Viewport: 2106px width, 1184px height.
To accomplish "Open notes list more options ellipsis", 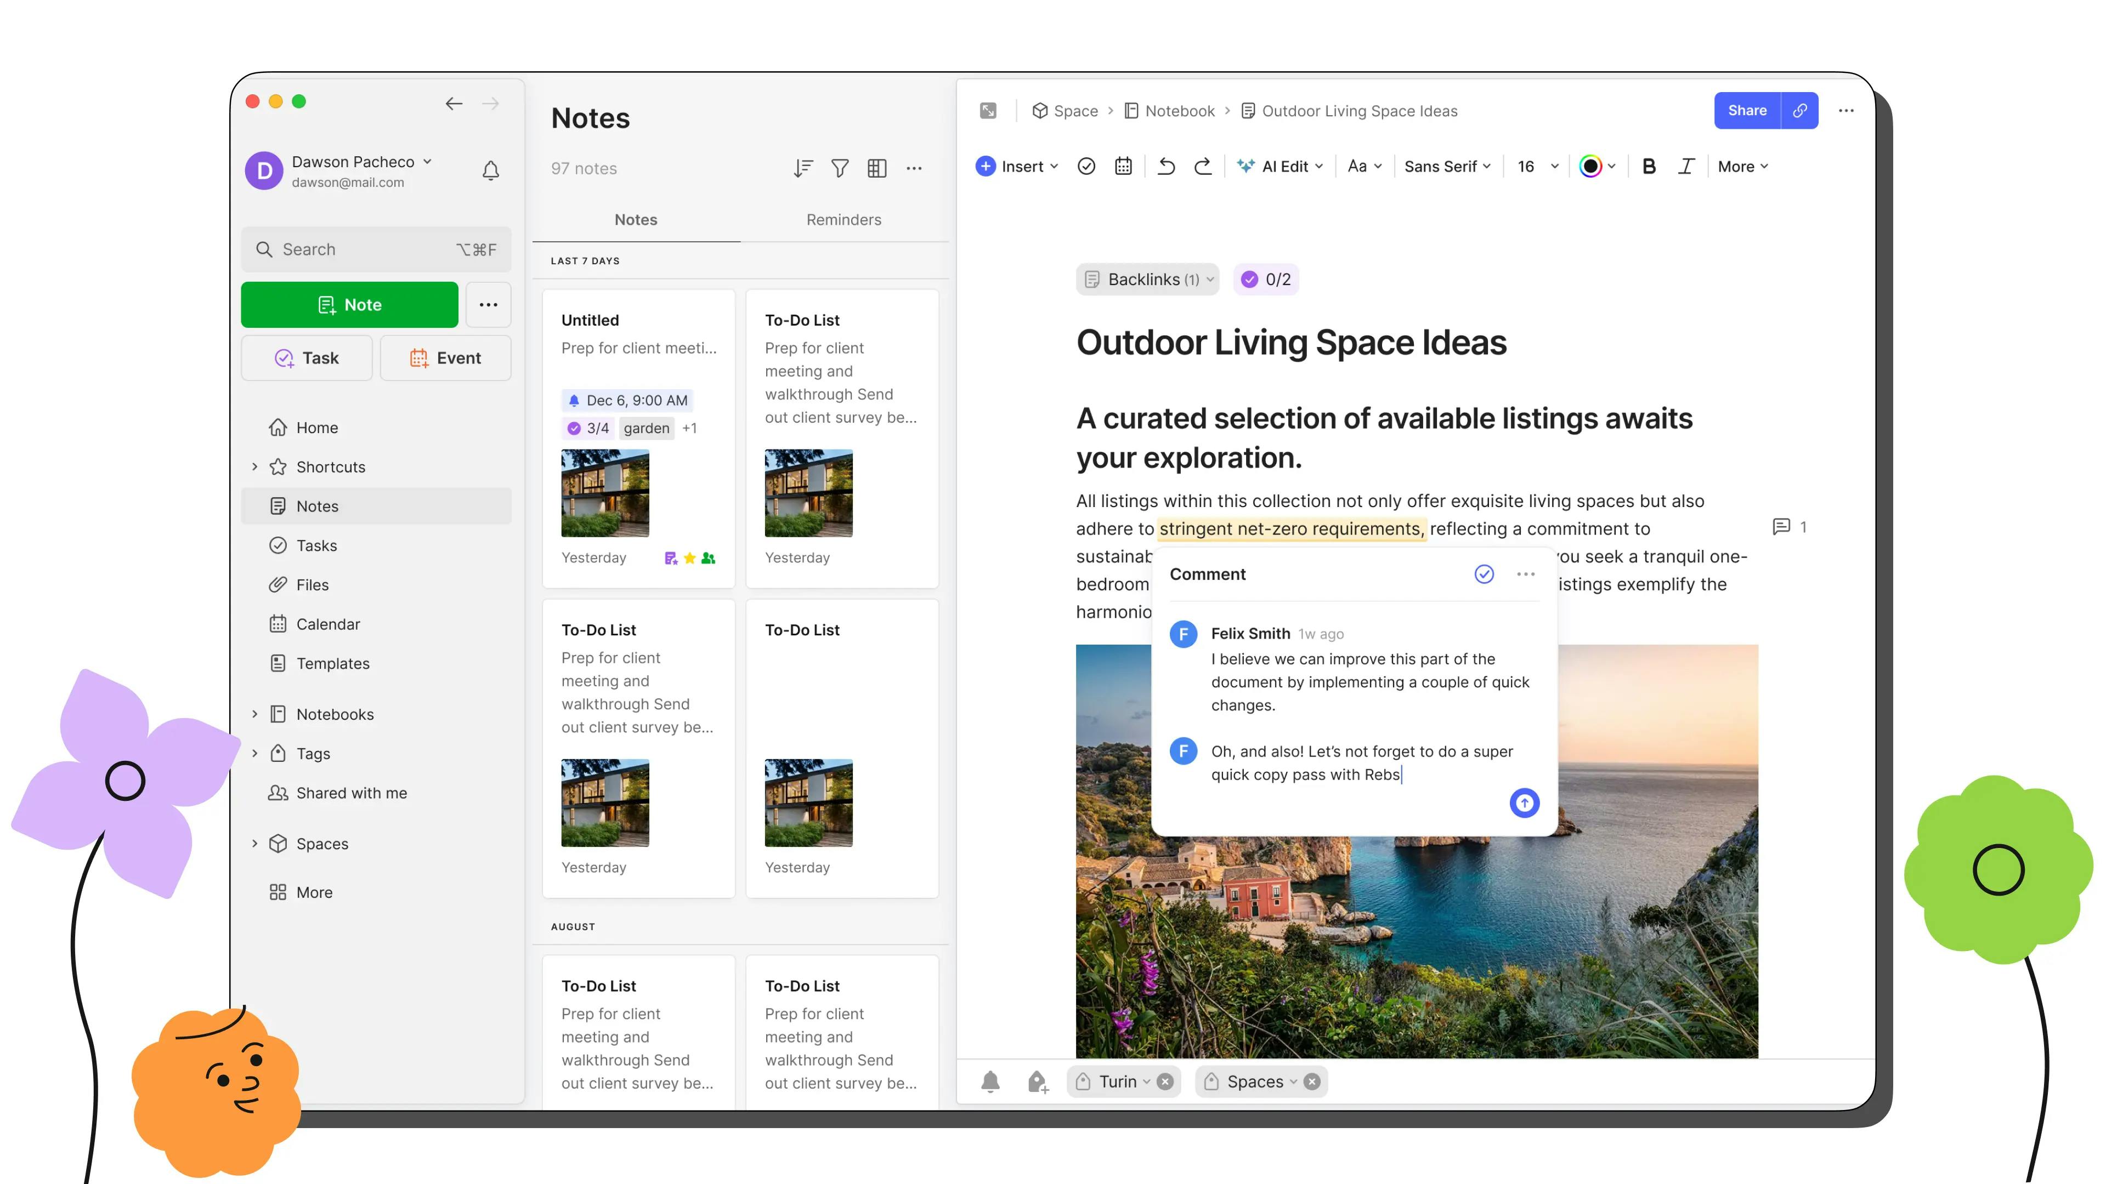I will tap(914, 168).
